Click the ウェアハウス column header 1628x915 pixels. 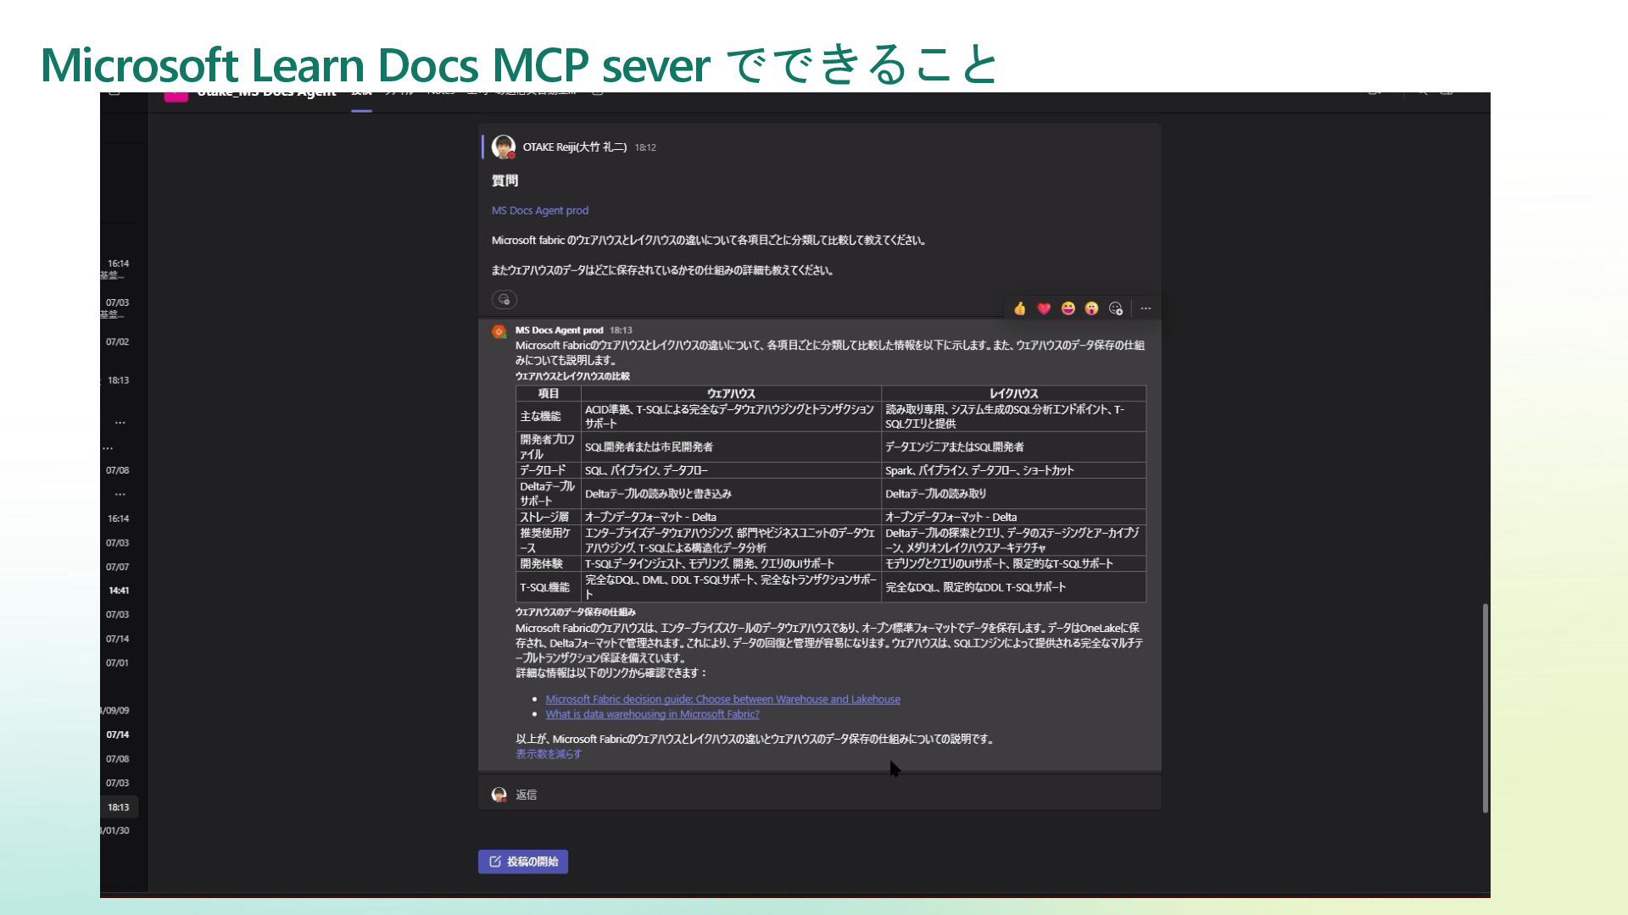[x=731, y=393]
